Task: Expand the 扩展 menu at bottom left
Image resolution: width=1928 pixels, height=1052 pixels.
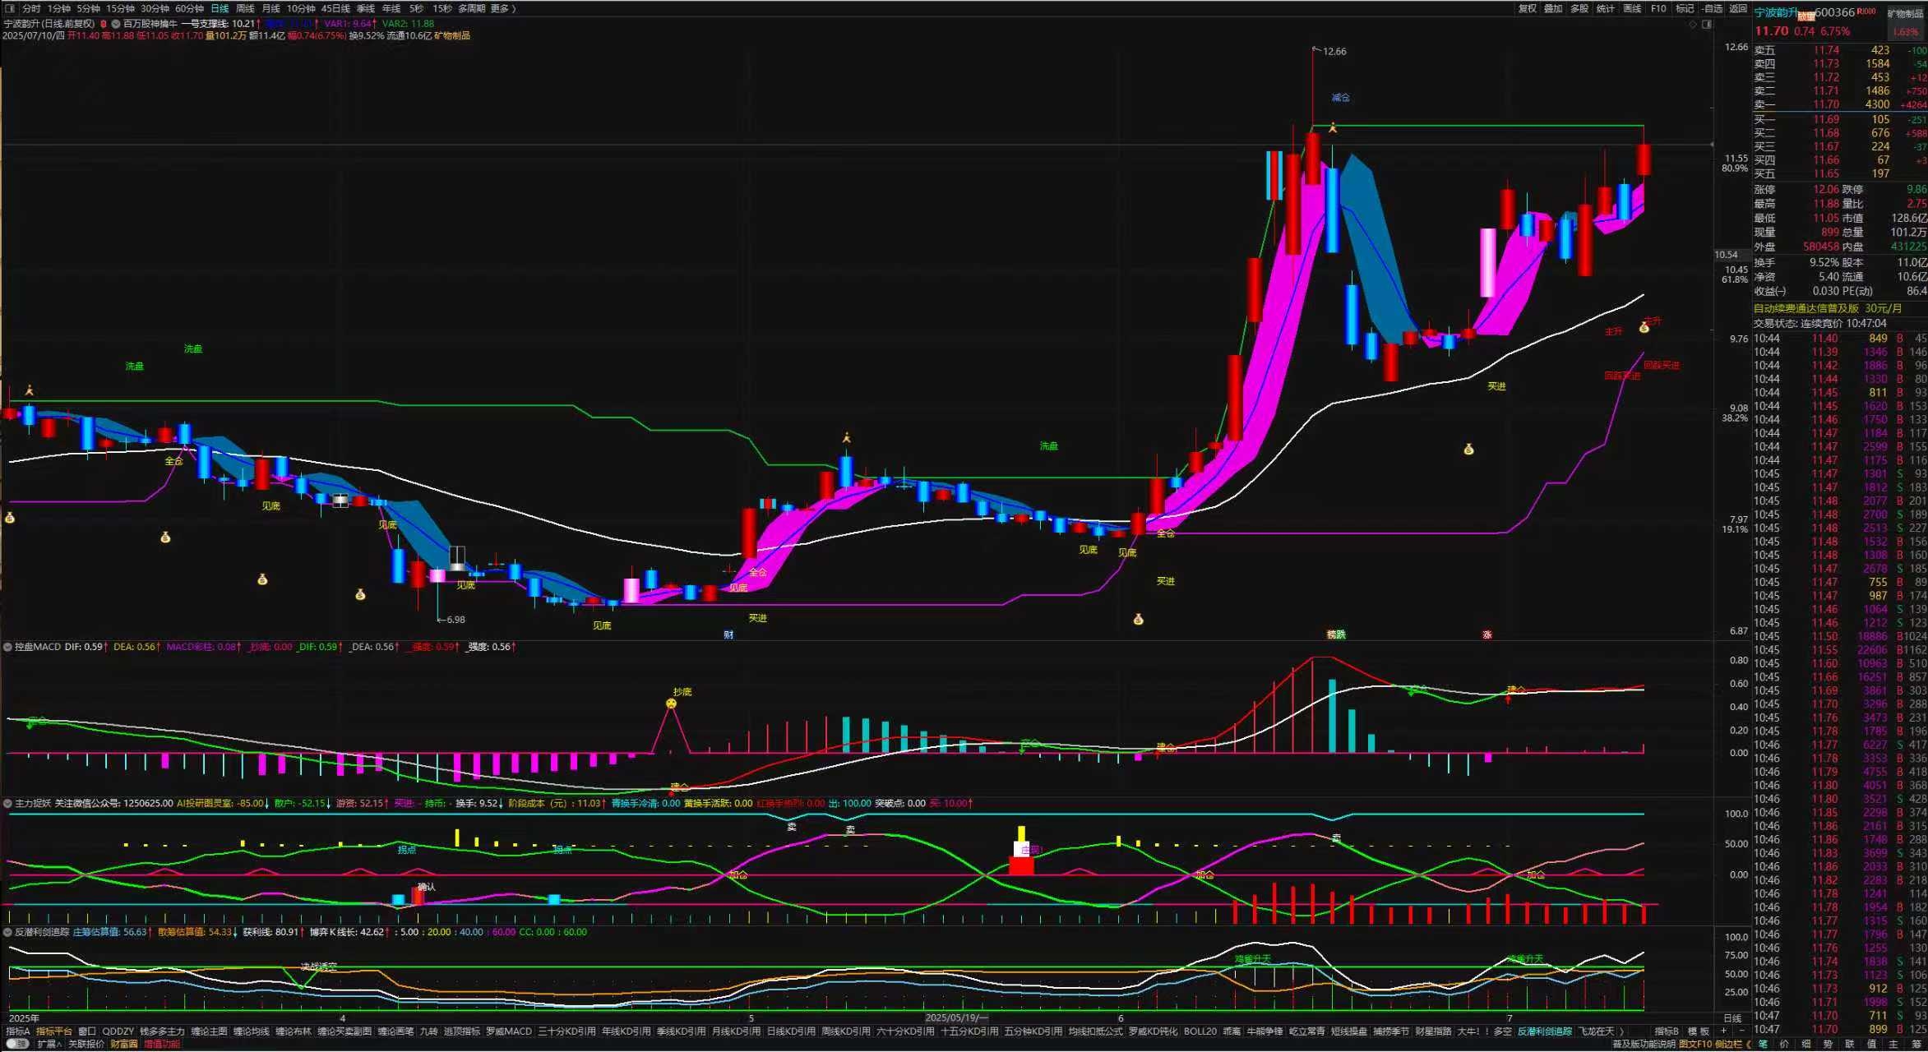Action: (49, 1044)
